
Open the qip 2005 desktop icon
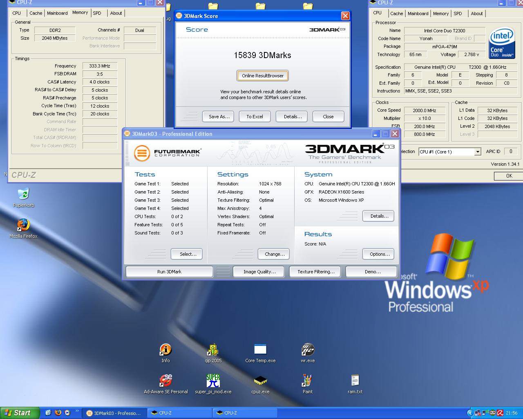(x=213, y=353)
